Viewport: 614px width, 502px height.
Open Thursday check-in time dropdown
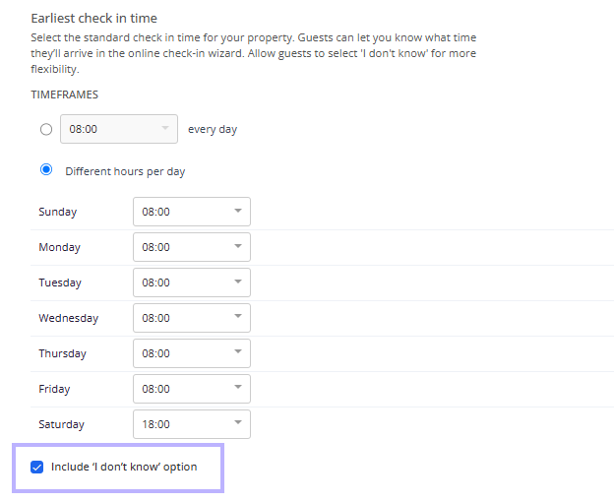pos(192,353)
